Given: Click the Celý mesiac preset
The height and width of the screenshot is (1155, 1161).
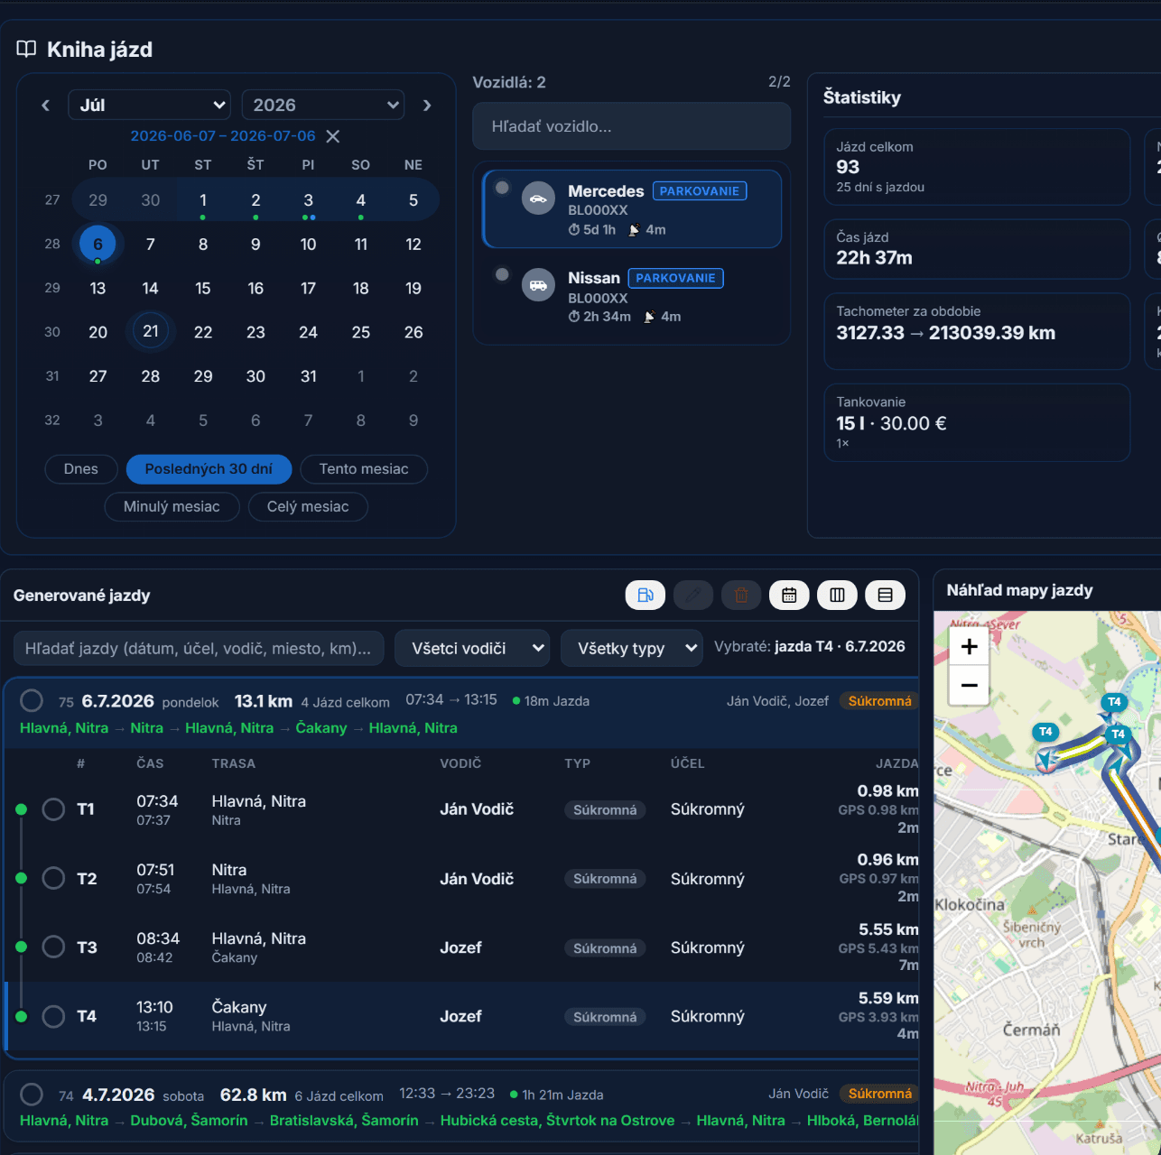Looking at the screenshot, I should (308, 507).
